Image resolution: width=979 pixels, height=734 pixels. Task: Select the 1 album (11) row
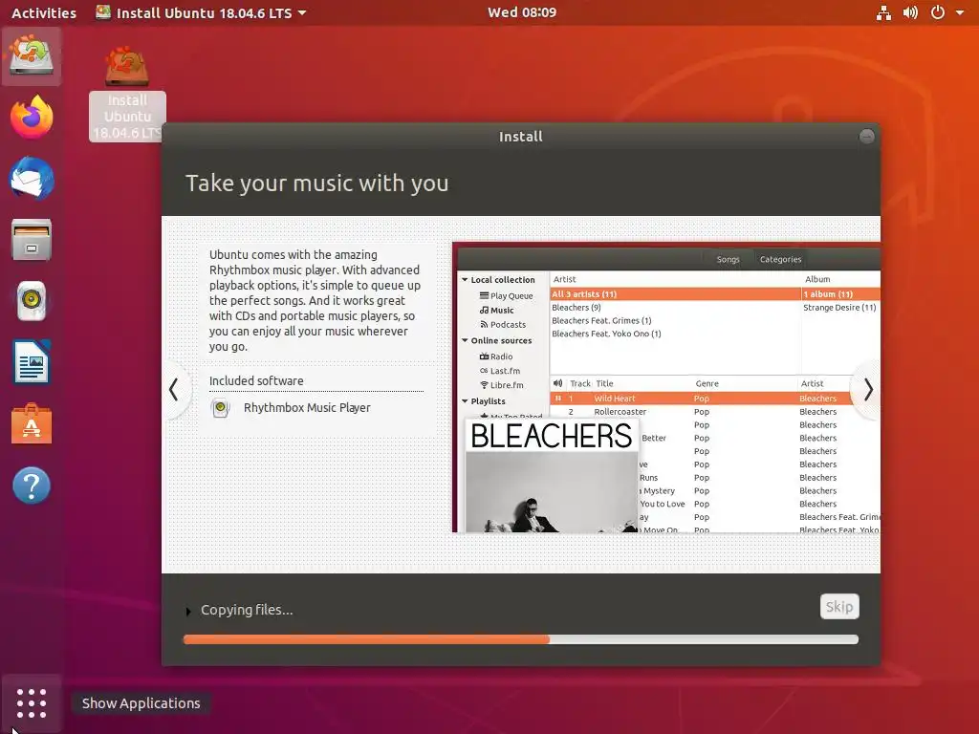[x=841, y=294]
